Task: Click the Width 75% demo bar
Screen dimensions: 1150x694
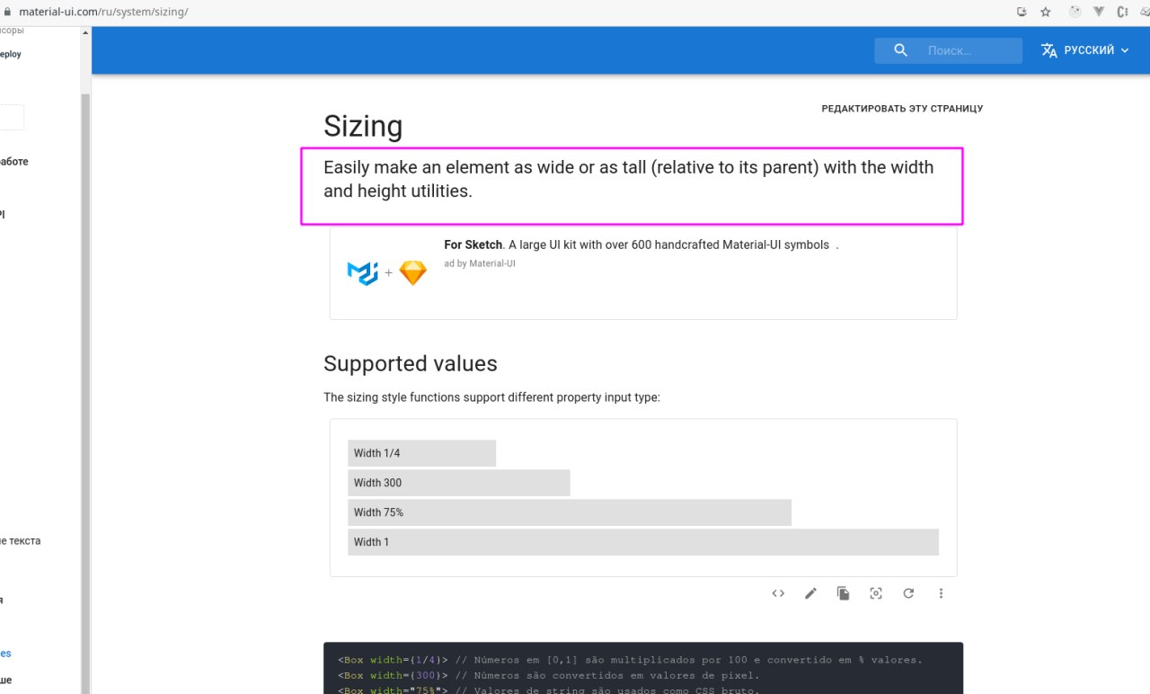Action: click(570, 512)
